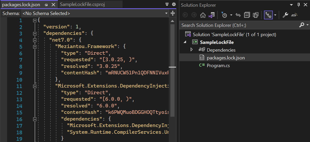310x142 pixels.
Task: Toggle pin on packages.lock.json tab
Action: pos(46,5)
